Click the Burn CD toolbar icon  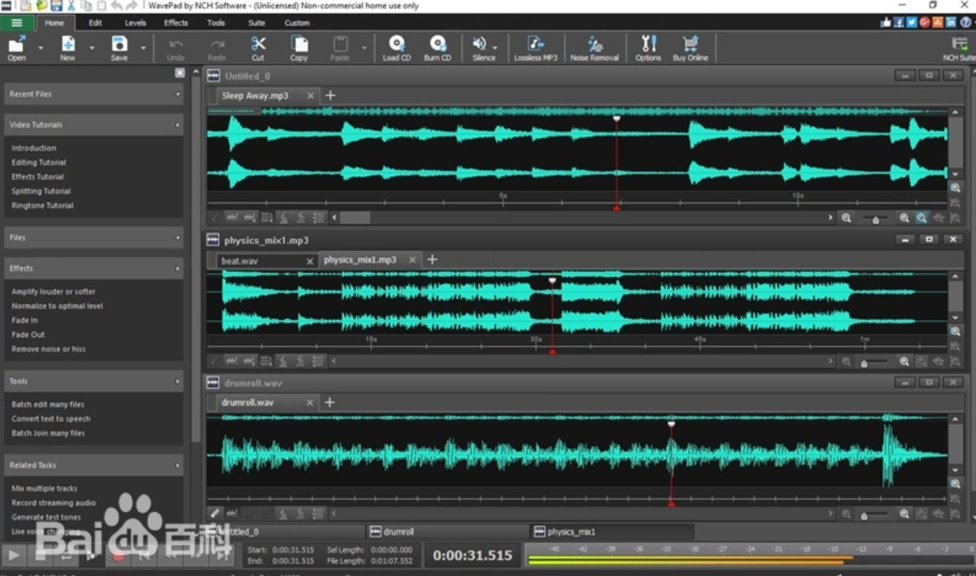(437, 45)
